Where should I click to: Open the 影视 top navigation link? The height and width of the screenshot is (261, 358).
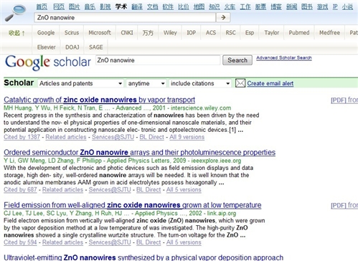(105, 7)
